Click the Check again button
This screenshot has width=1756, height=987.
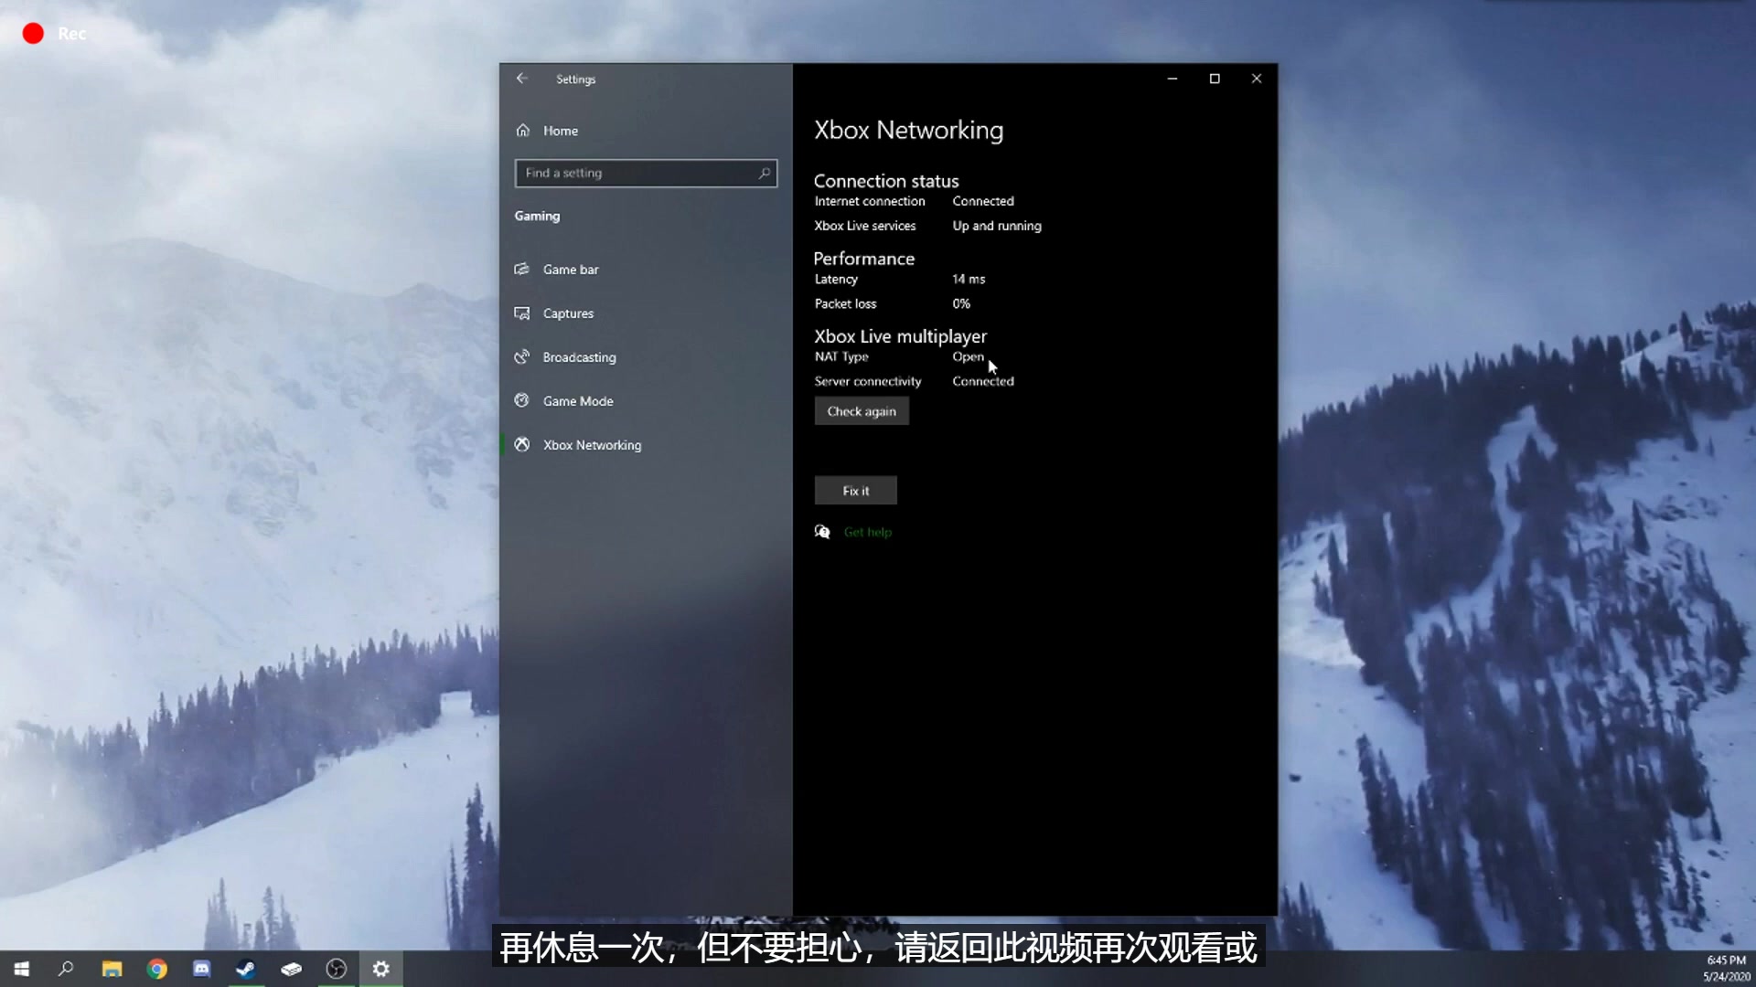tap(862, 411)
